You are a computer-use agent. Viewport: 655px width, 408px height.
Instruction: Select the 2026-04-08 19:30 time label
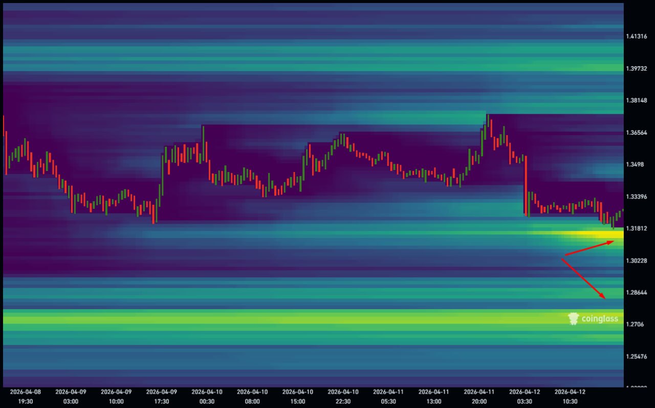click(25, 397)
